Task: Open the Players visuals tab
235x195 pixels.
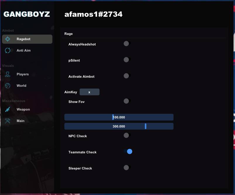Action: (23, 74)
